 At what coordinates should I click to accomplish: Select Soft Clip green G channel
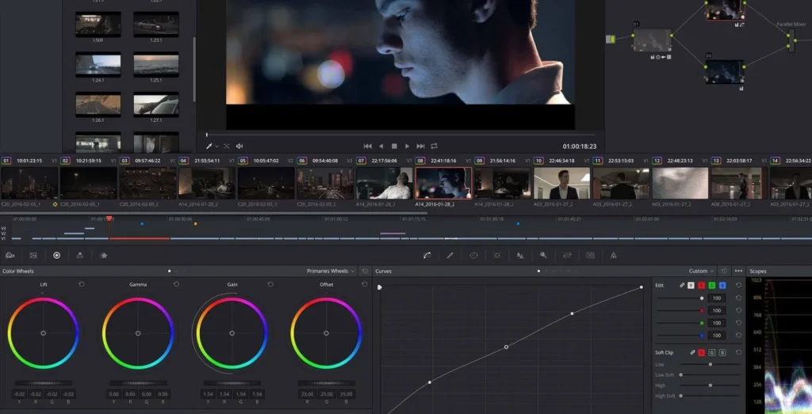pos(712,352)
